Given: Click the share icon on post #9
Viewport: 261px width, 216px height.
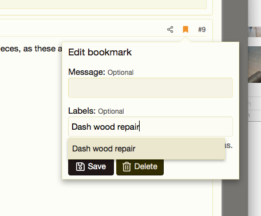Looking at the screenshot, I should (x=170, y=30).
